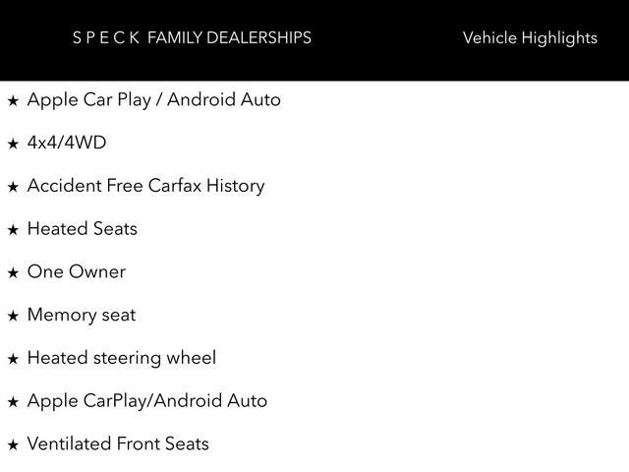Click the SPECK FAMILY DEALERSHIPS header title
This screenshot has height=472, width=629.
point(192,38)
